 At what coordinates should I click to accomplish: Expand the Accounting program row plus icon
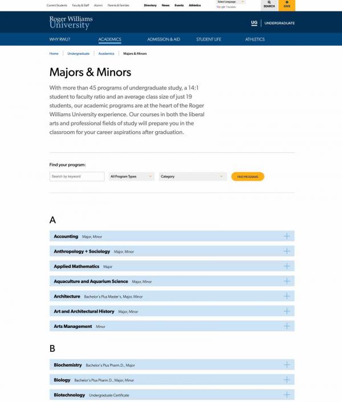point(287,236)
